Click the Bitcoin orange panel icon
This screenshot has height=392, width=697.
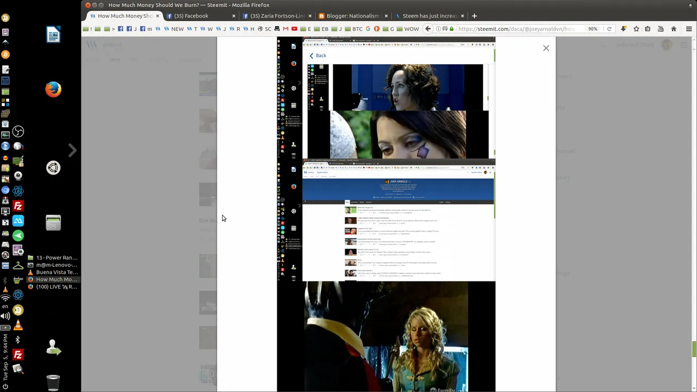(5, 54)
